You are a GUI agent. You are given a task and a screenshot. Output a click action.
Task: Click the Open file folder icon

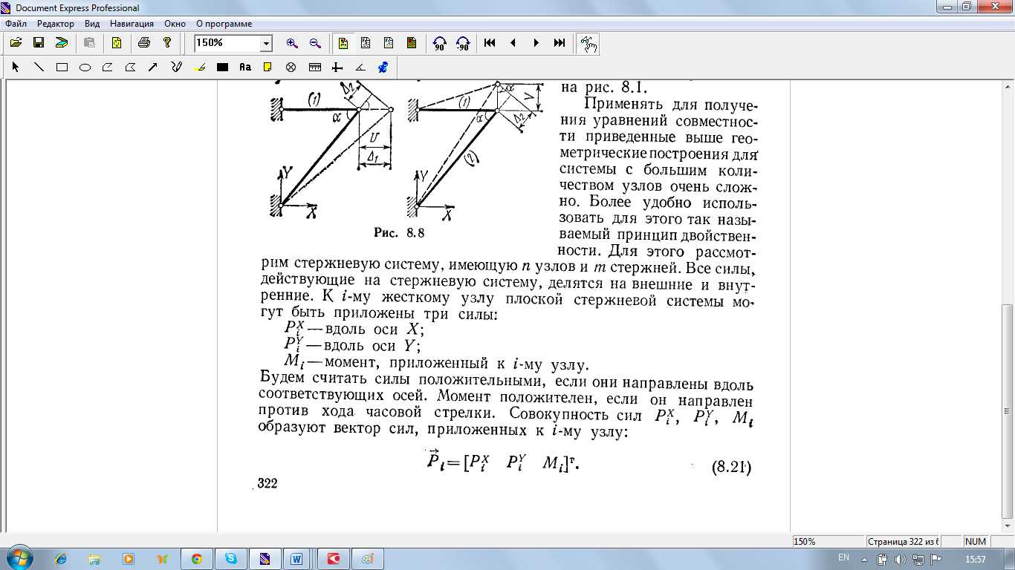[16, 43]
